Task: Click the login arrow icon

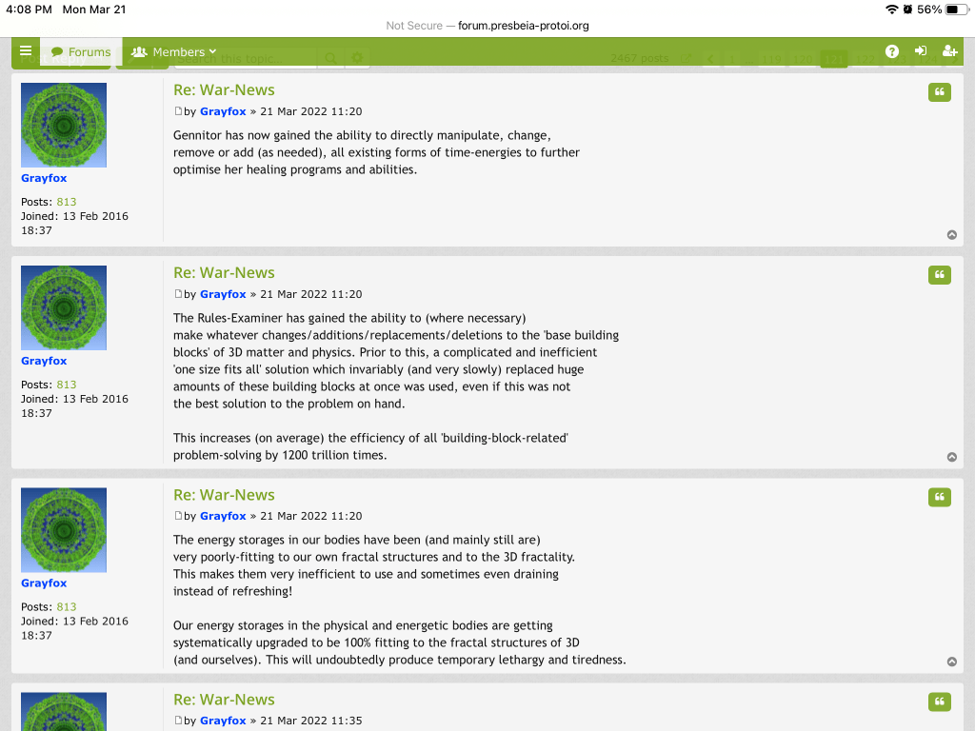Action: (921, 51)
